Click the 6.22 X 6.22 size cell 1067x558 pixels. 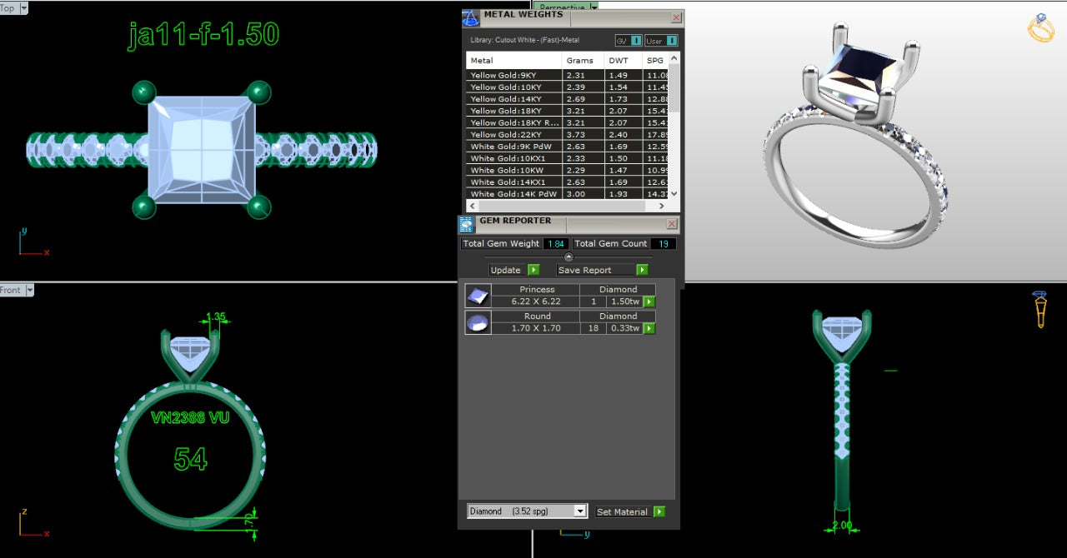(537, 301)
